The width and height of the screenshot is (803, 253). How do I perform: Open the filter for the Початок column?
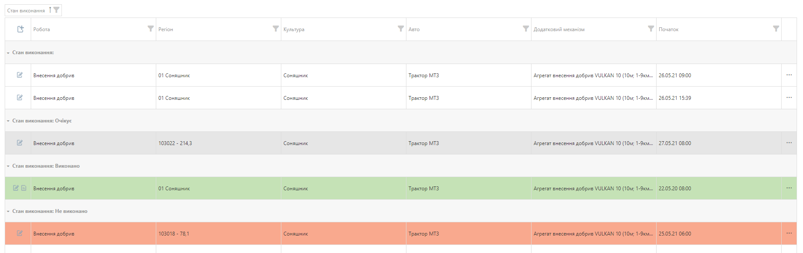pos(776,29)
